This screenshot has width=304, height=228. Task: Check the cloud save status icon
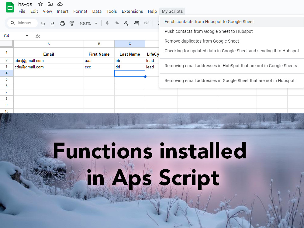click(x=60, y=4)
